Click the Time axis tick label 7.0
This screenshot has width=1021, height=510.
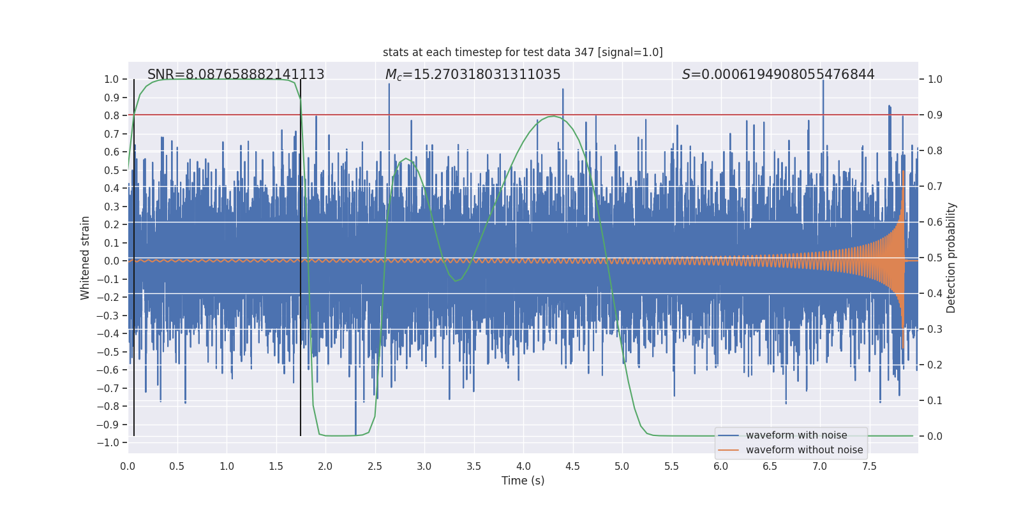pyautogui.click(x=820, y=466)
